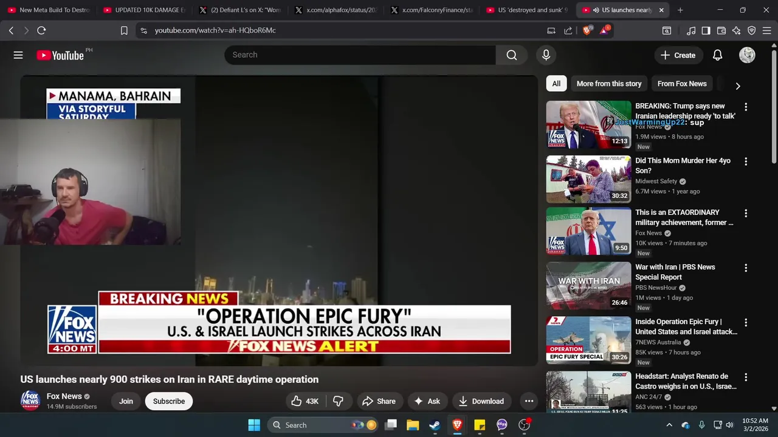Open the Windows Start menu
This screenshot has width=778, height=437.
tap(254, 425)
